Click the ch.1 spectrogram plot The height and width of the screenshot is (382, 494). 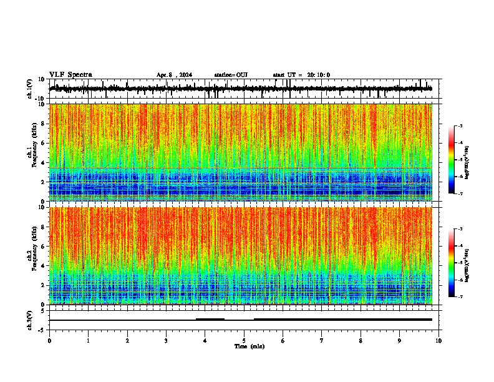(241, 152)
